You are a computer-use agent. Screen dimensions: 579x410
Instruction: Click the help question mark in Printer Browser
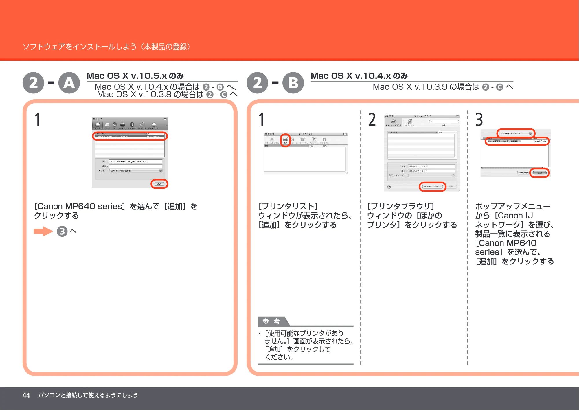pyautogui.click(x=389, y=187)
